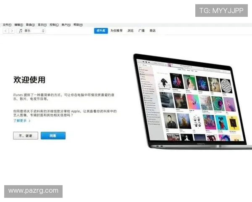Click the music note icon in selector
This screenshot has width=252, height=202.
(21, 31)
